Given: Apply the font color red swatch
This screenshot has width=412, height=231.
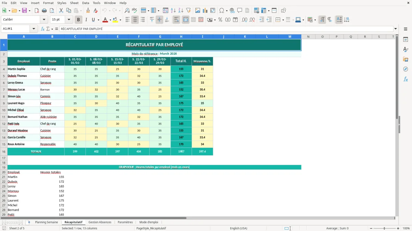Looking at the screenshot, I should click(x=105, y=20).
